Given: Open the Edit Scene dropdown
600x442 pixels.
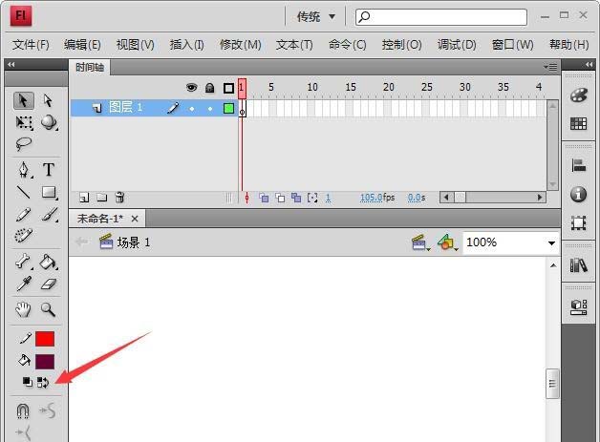Looking at the screenshot, I should (420, 242).
